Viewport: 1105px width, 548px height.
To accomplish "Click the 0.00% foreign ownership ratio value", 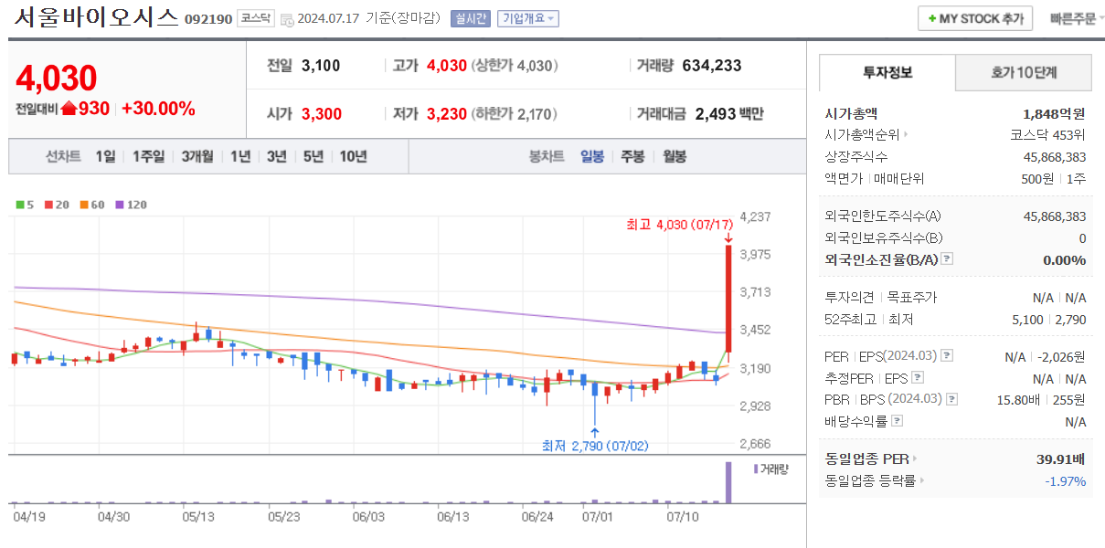I will [x=1064, y=259].
